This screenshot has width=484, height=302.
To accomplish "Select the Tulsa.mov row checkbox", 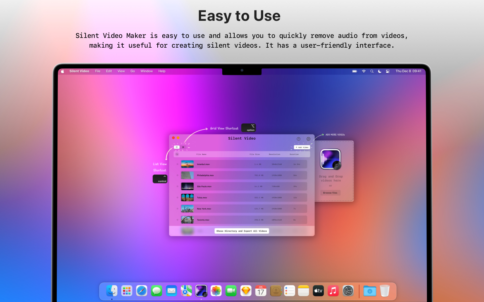I will point(177,197).
